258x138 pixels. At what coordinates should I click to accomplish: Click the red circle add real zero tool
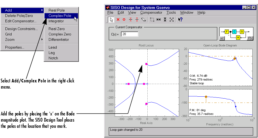(x=124, y=20)
